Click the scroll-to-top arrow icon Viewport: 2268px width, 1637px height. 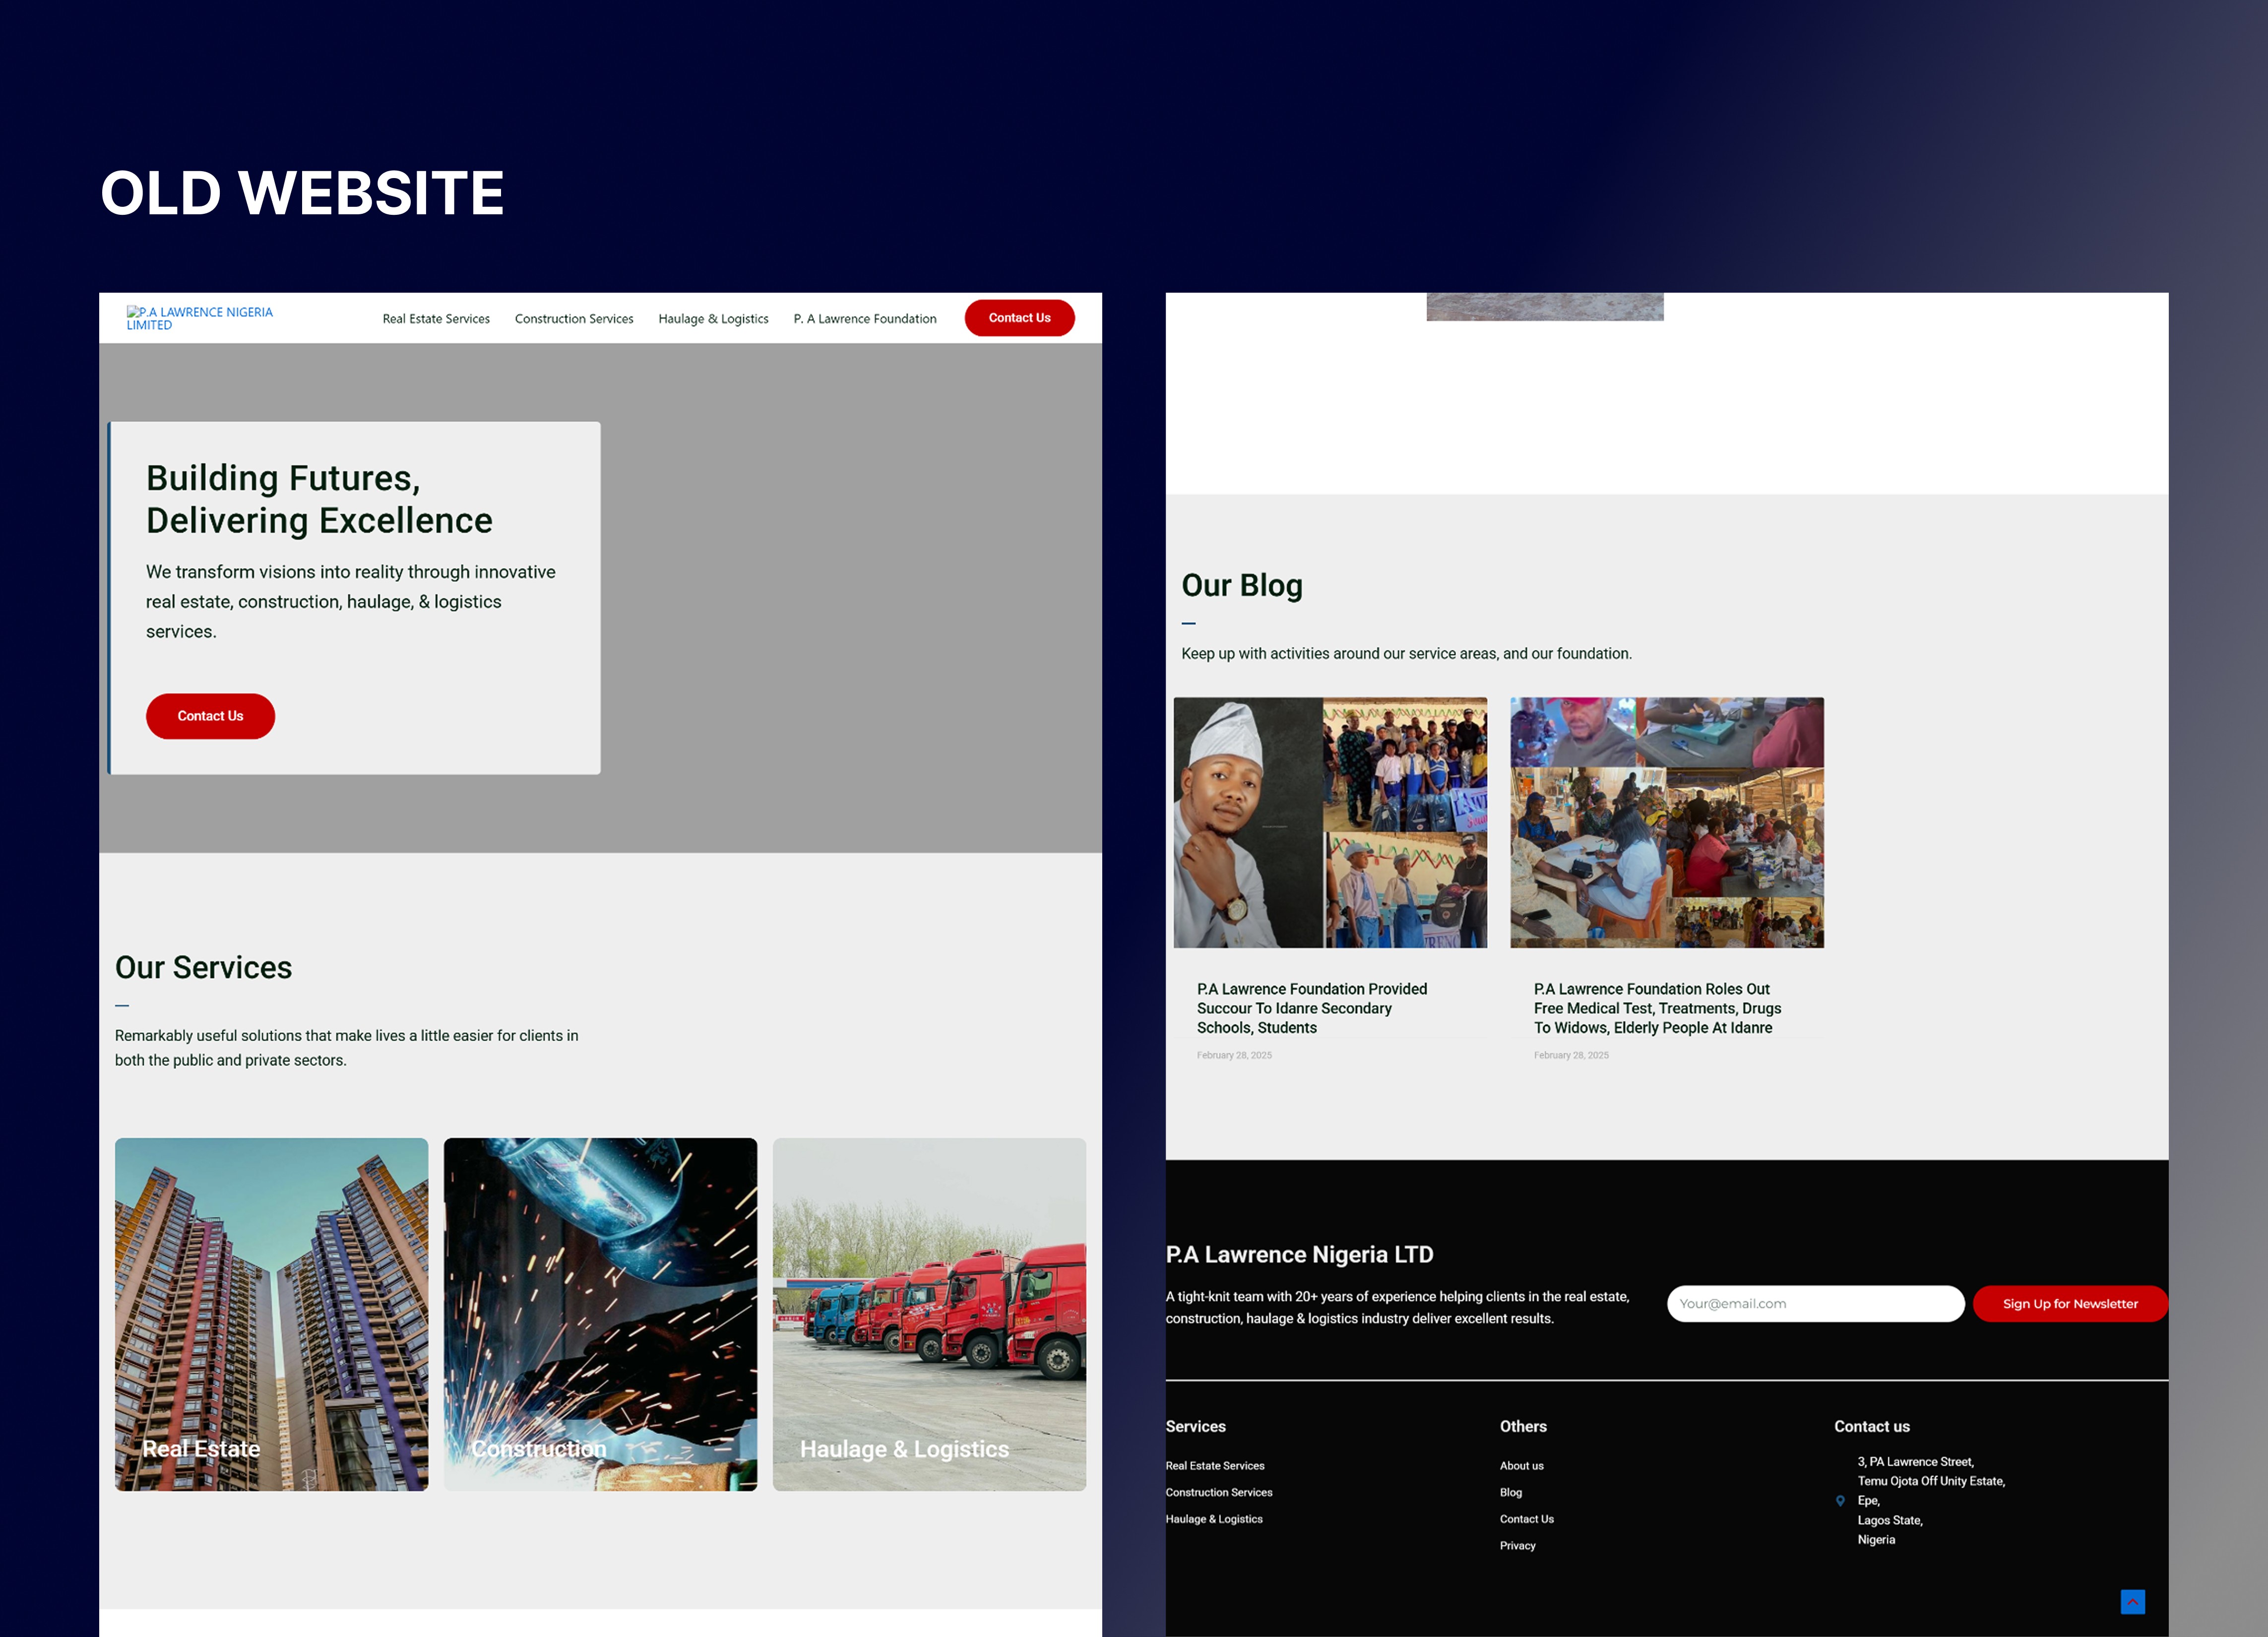[x=2132, y=1602]
